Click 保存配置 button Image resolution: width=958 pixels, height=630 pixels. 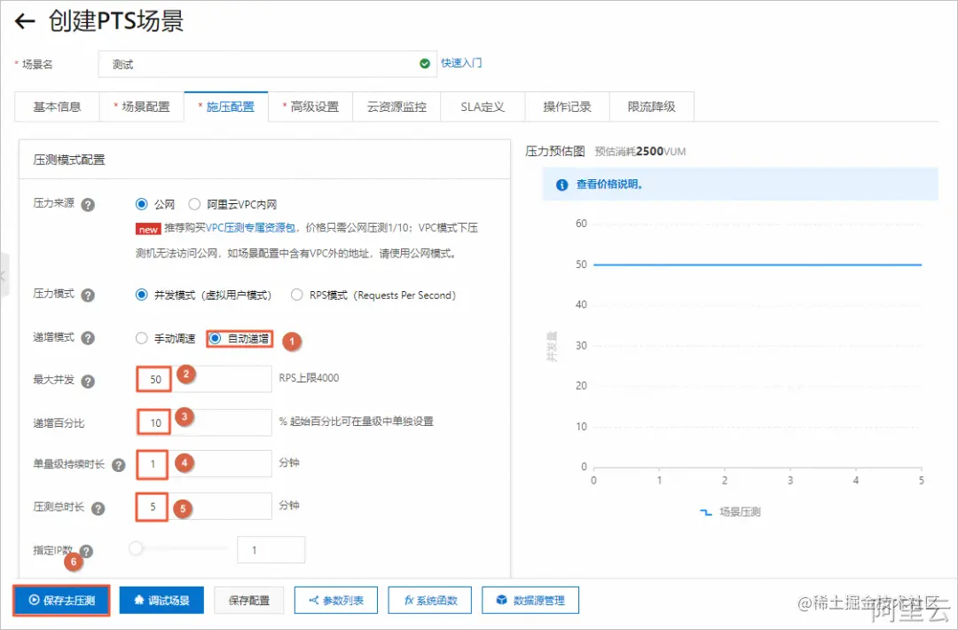(248, 600)
